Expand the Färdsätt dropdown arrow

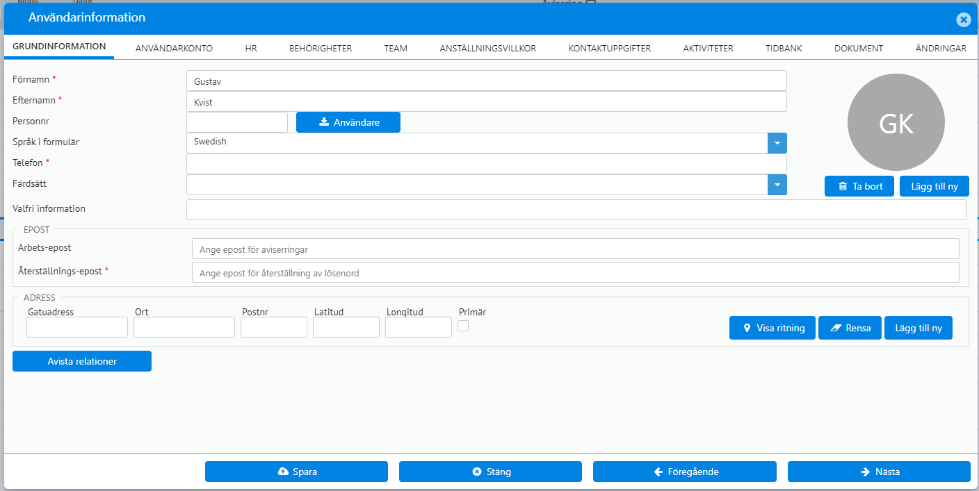point(777,185)
